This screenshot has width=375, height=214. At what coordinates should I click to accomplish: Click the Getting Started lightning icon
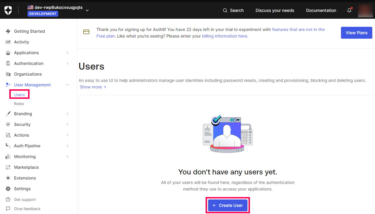[8, 31]
